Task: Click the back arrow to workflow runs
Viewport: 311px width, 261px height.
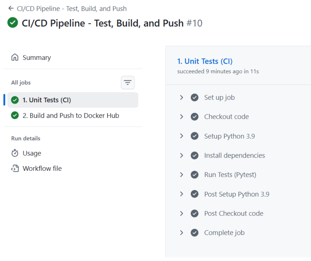Action: pos(11,8)
